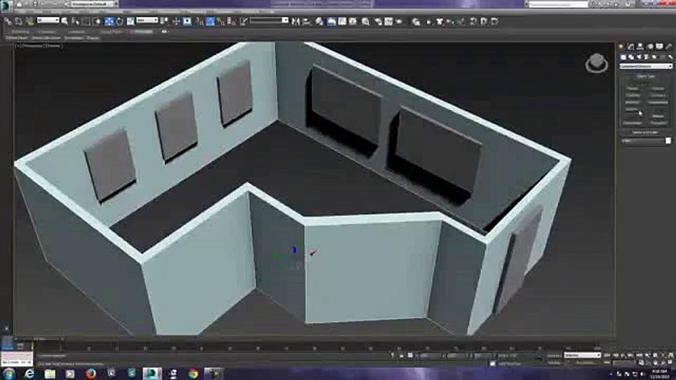This screenshot has width=676, height=380.
Task: Open the Material Editor
Action: coord(365,22)
